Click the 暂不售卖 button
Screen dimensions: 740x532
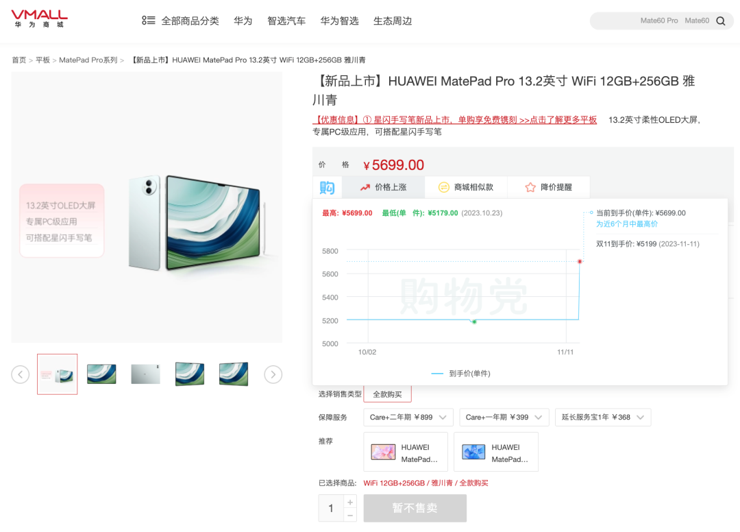[x=415, y=508]
